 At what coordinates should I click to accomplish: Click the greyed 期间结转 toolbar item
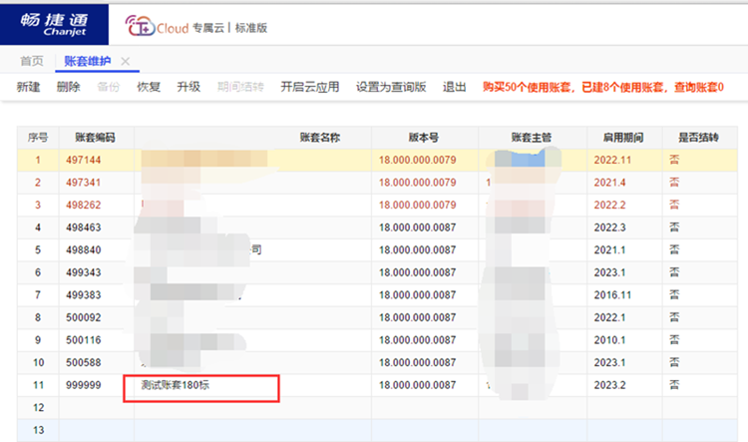(x=240, y=87)
